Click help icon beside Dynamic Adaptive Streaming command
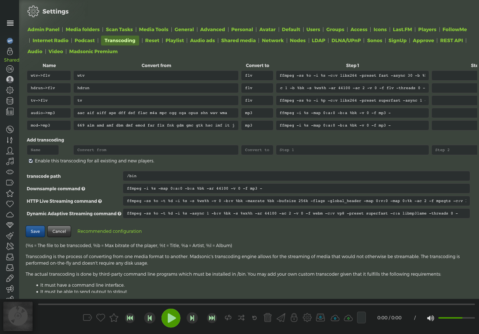The width and height of the screenshot is (479, 334). coord(119,214)
